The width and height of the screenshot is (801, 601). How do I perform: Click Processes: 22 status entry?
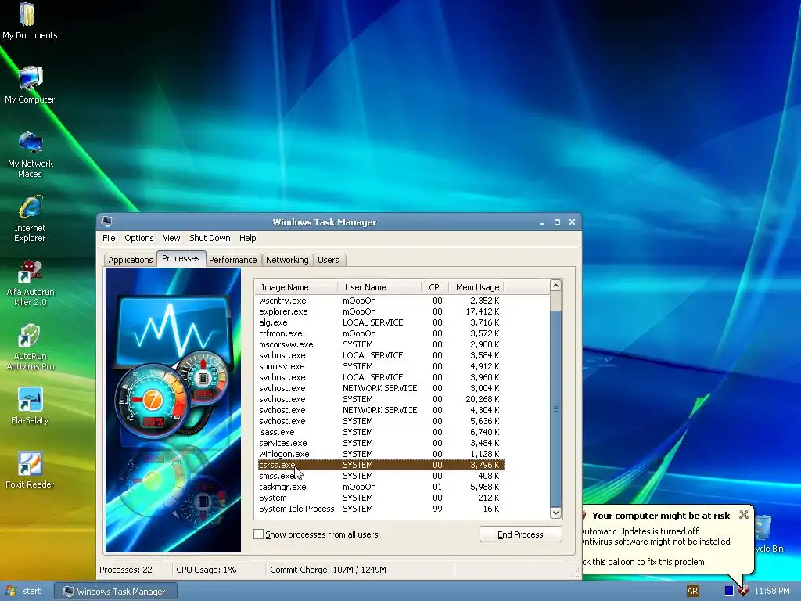pyautogui.click(x=126, y=570)
